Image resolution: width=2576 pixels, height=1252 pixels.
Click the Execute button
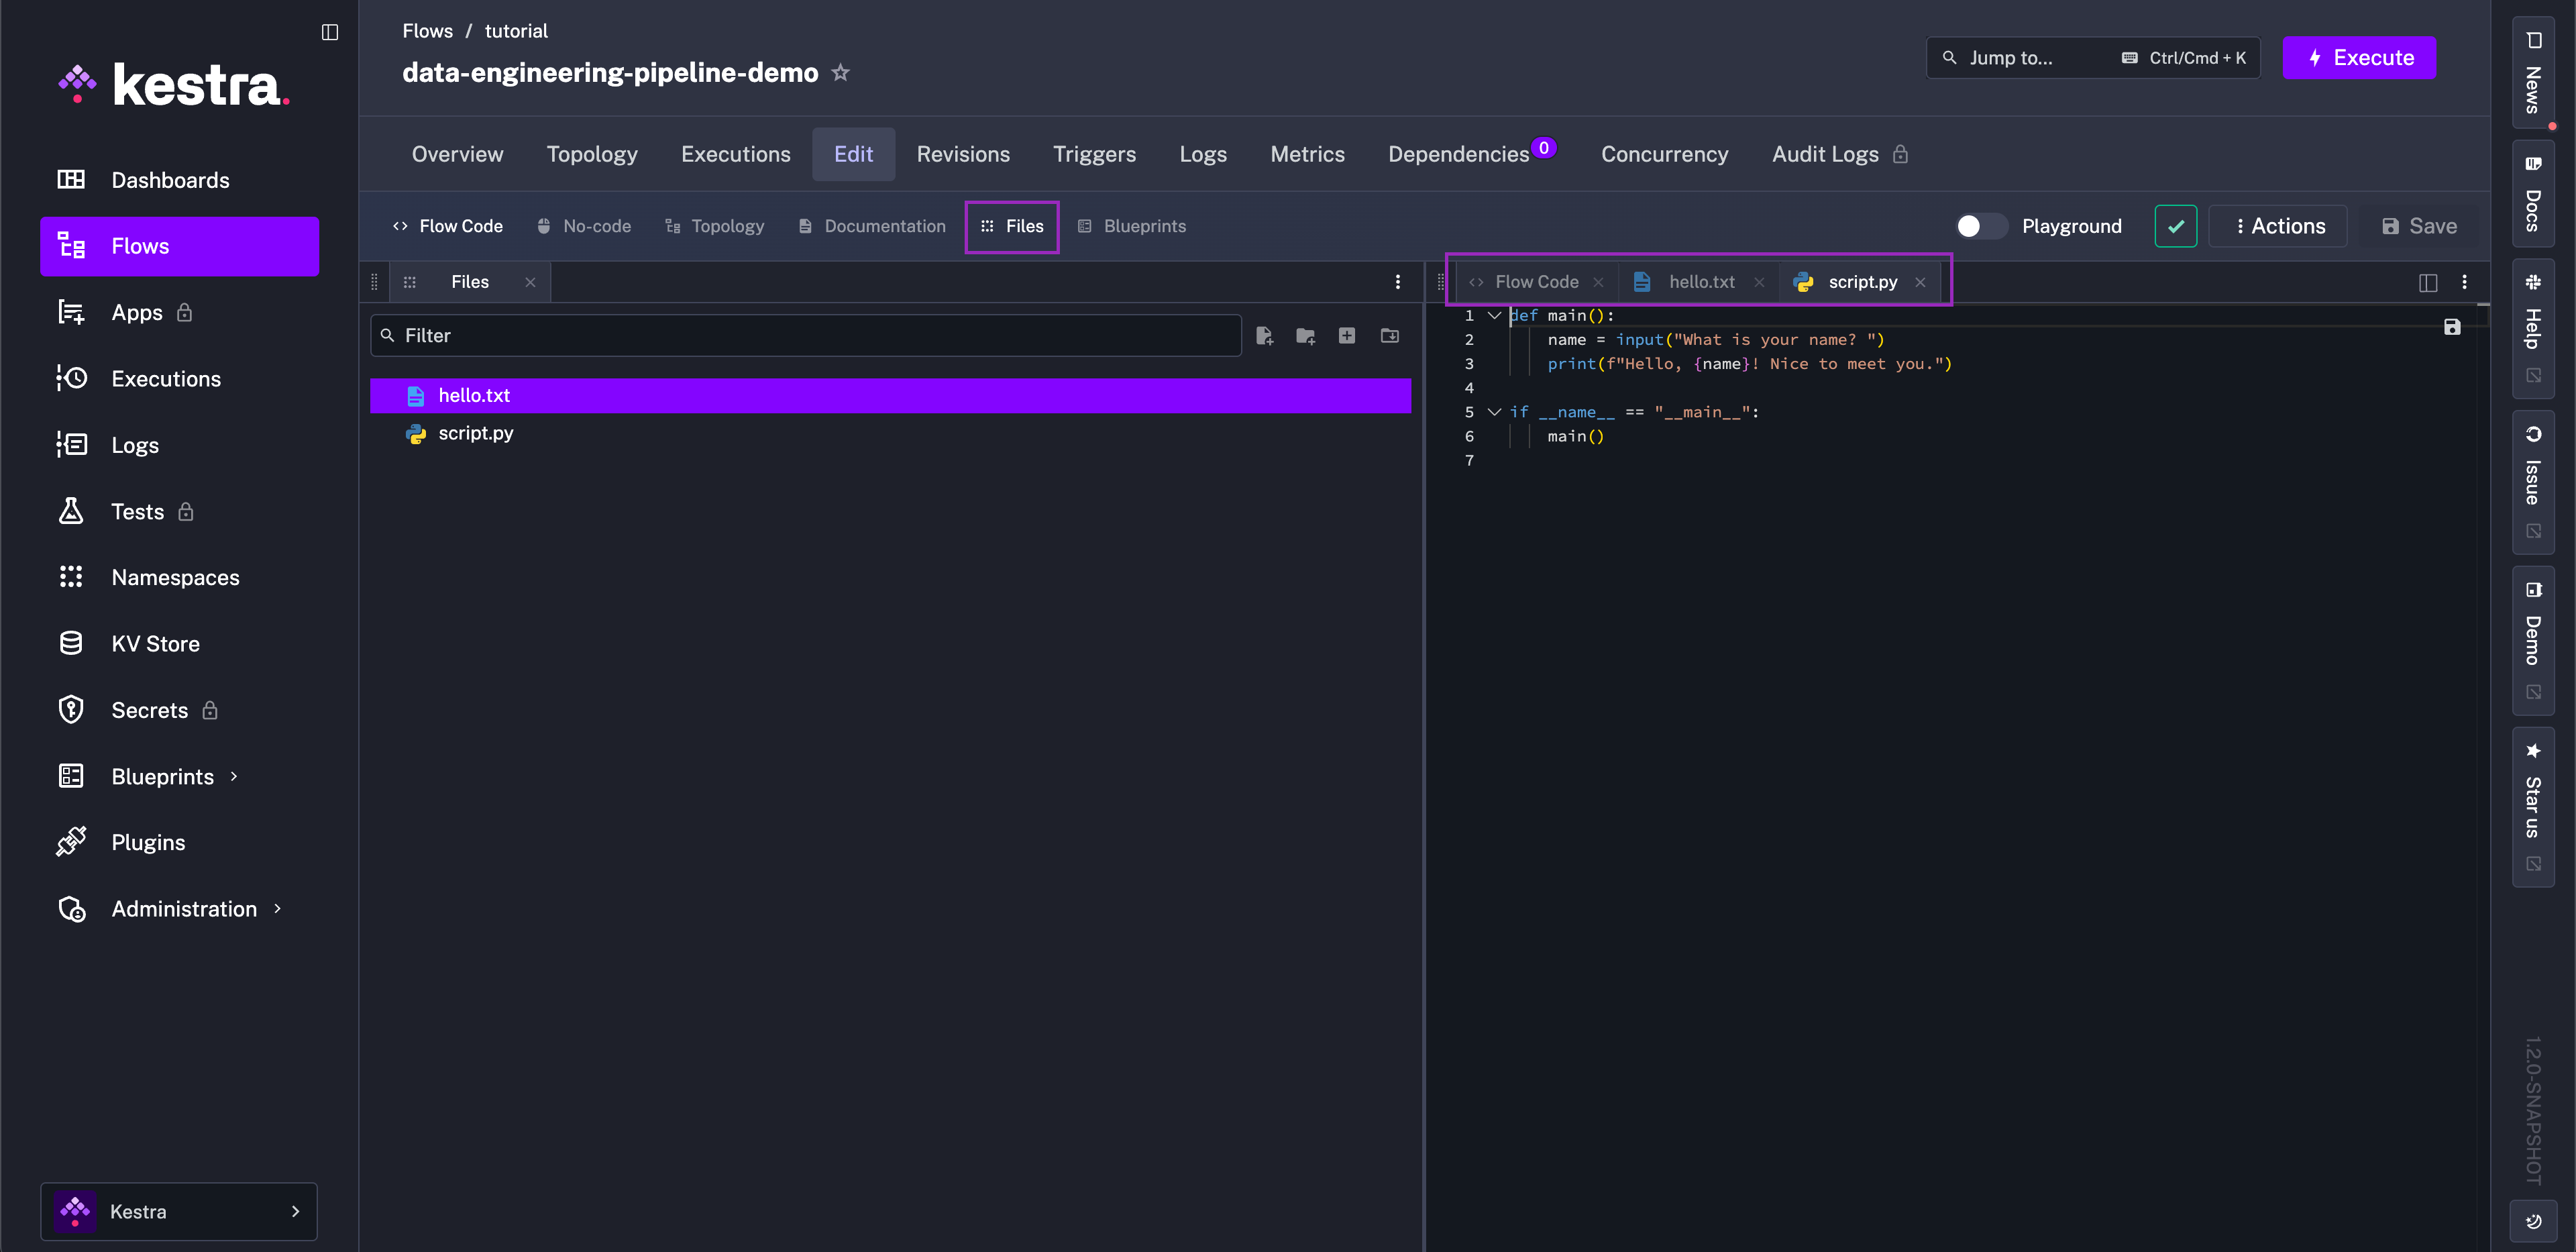[x=2359, y=58]
